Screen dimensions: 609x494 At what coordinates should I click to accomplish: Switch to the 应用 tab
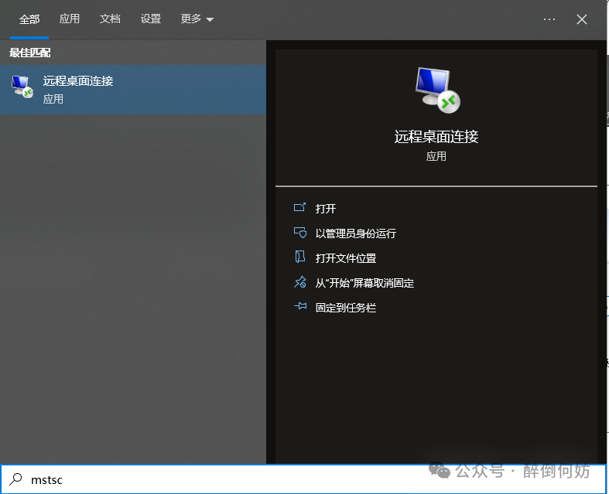click(70, 19)
